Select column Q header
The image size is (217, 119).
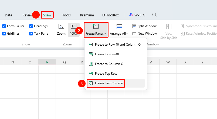[65, 62]
